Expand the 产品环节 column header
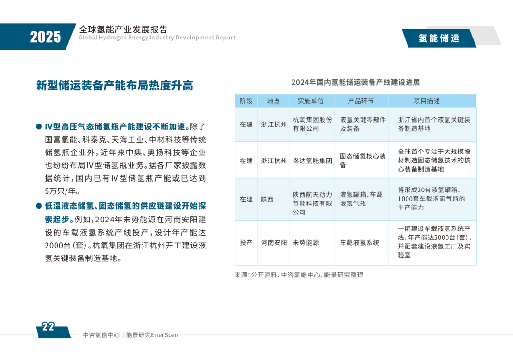This screenshot has height=363, width=513. tap(362, 100)
